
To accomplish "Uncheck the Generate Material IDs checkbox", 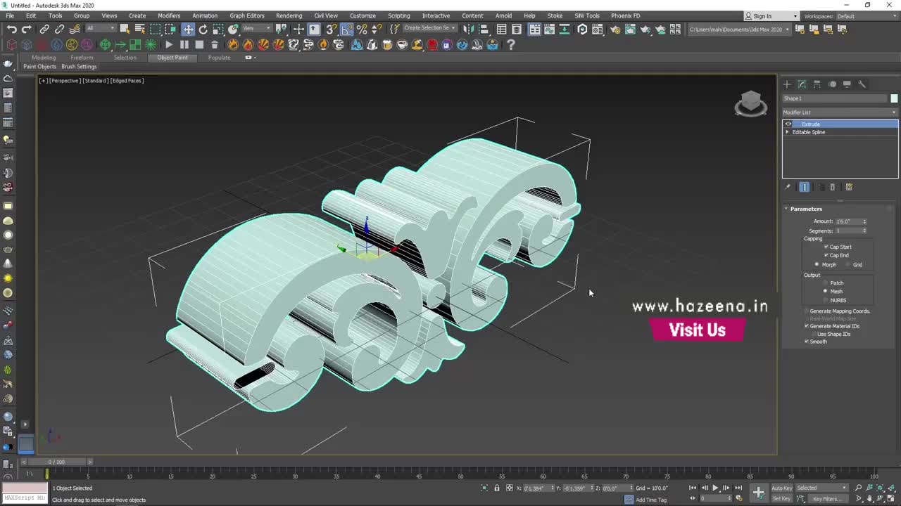I will (x=807, y=326).
